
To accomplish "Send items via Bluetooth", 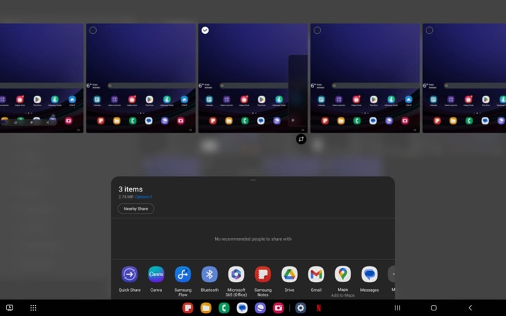I will [209, 275].
